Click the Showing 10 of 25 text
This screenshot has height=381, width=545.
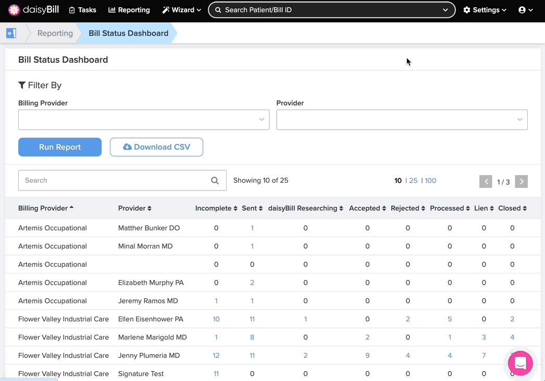coord(261,181)
